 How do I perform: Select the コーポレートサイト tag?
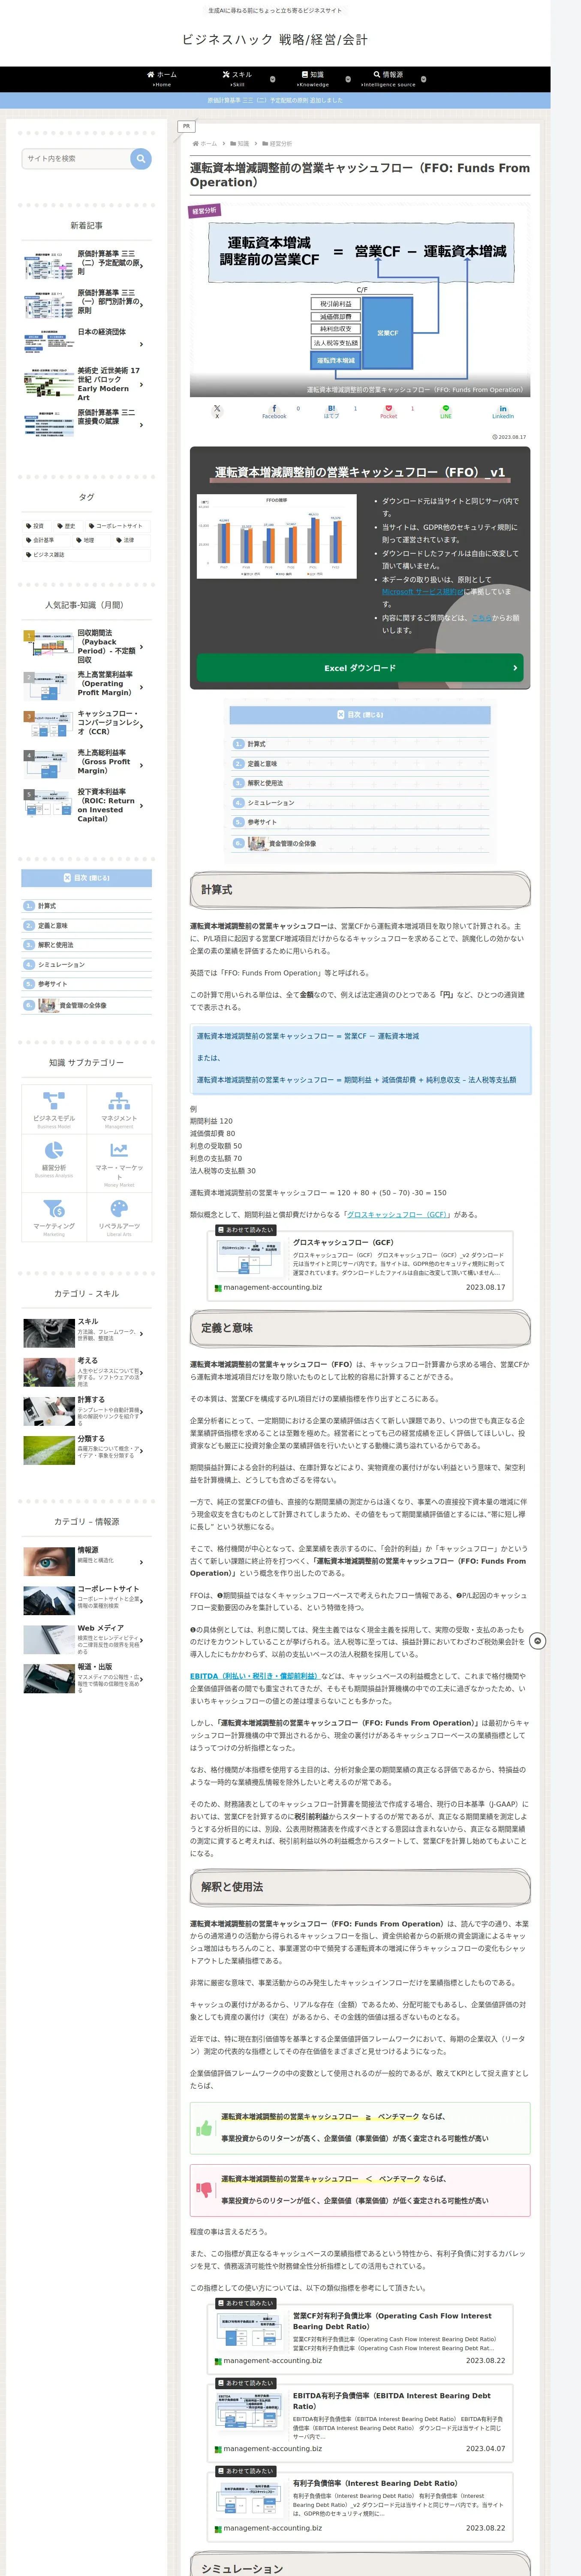[116, 526]
